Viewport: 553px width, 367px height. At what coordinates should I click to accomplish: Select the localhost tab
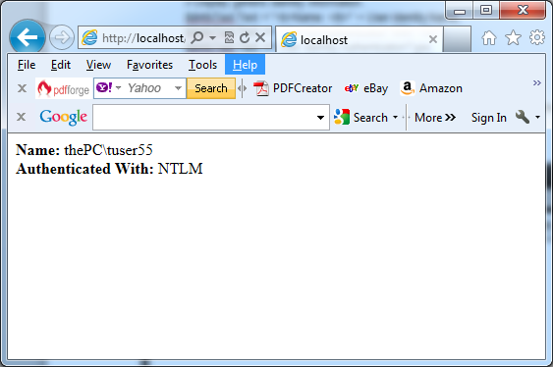click(359, 39)
